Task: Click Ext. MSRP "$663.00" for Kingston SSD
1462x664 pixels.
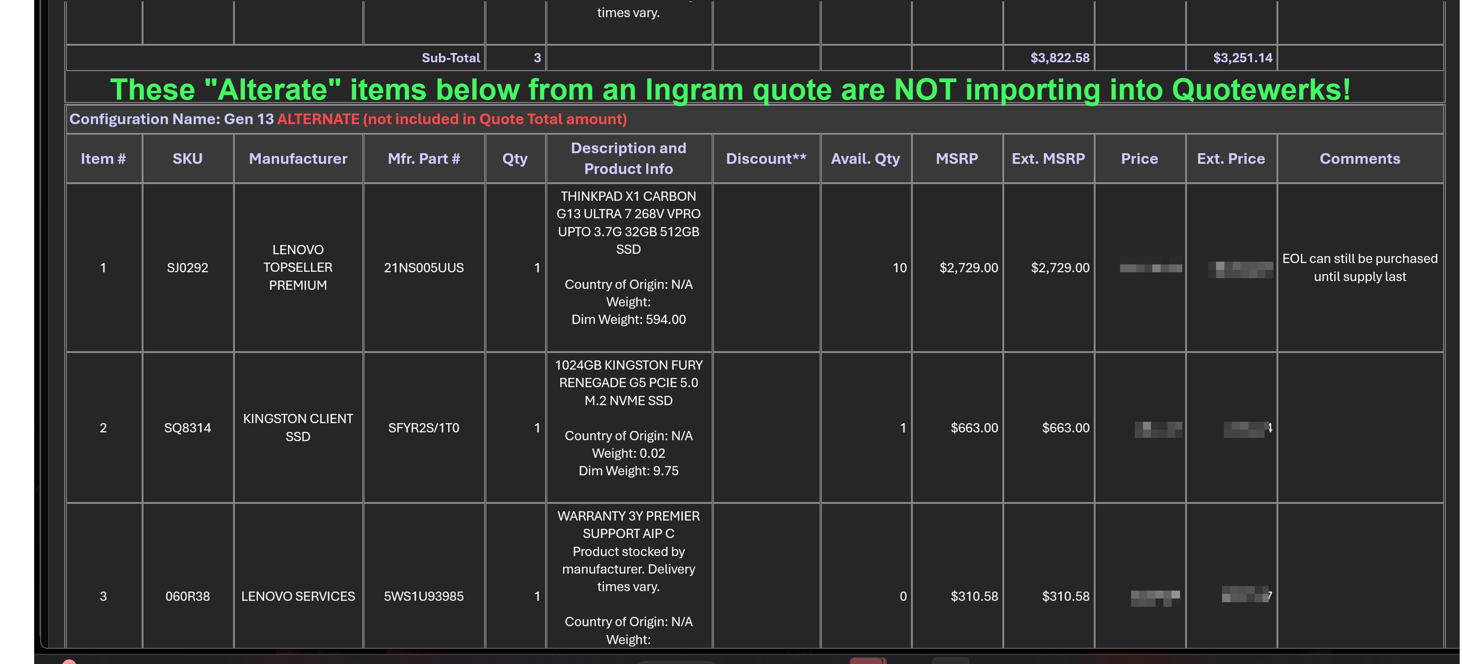Action: pos(1065,427)
